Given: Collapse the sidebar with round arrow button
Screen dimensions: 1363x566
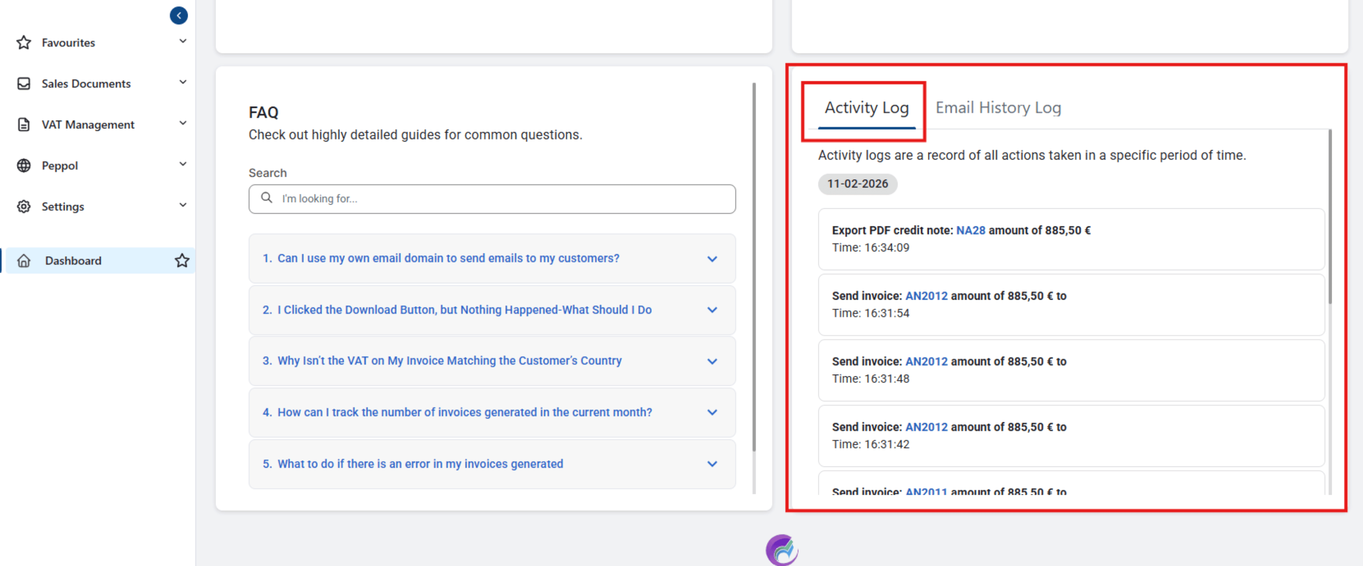Looking at the screenshot, I should click(x=179, y=15).
